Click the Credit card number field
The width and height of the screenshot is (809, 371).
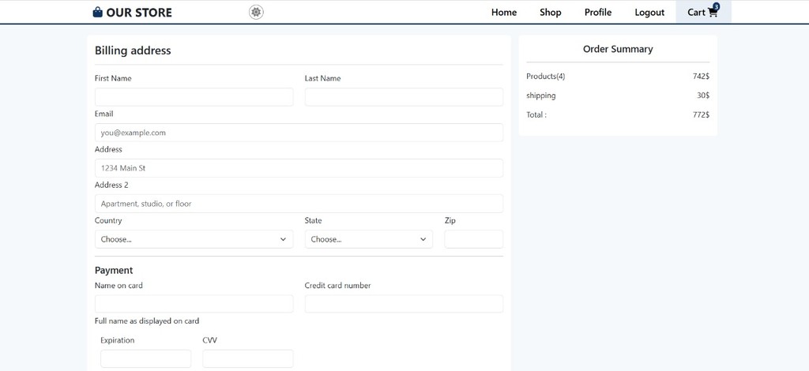pyautogui.click(x=404, y=304)
